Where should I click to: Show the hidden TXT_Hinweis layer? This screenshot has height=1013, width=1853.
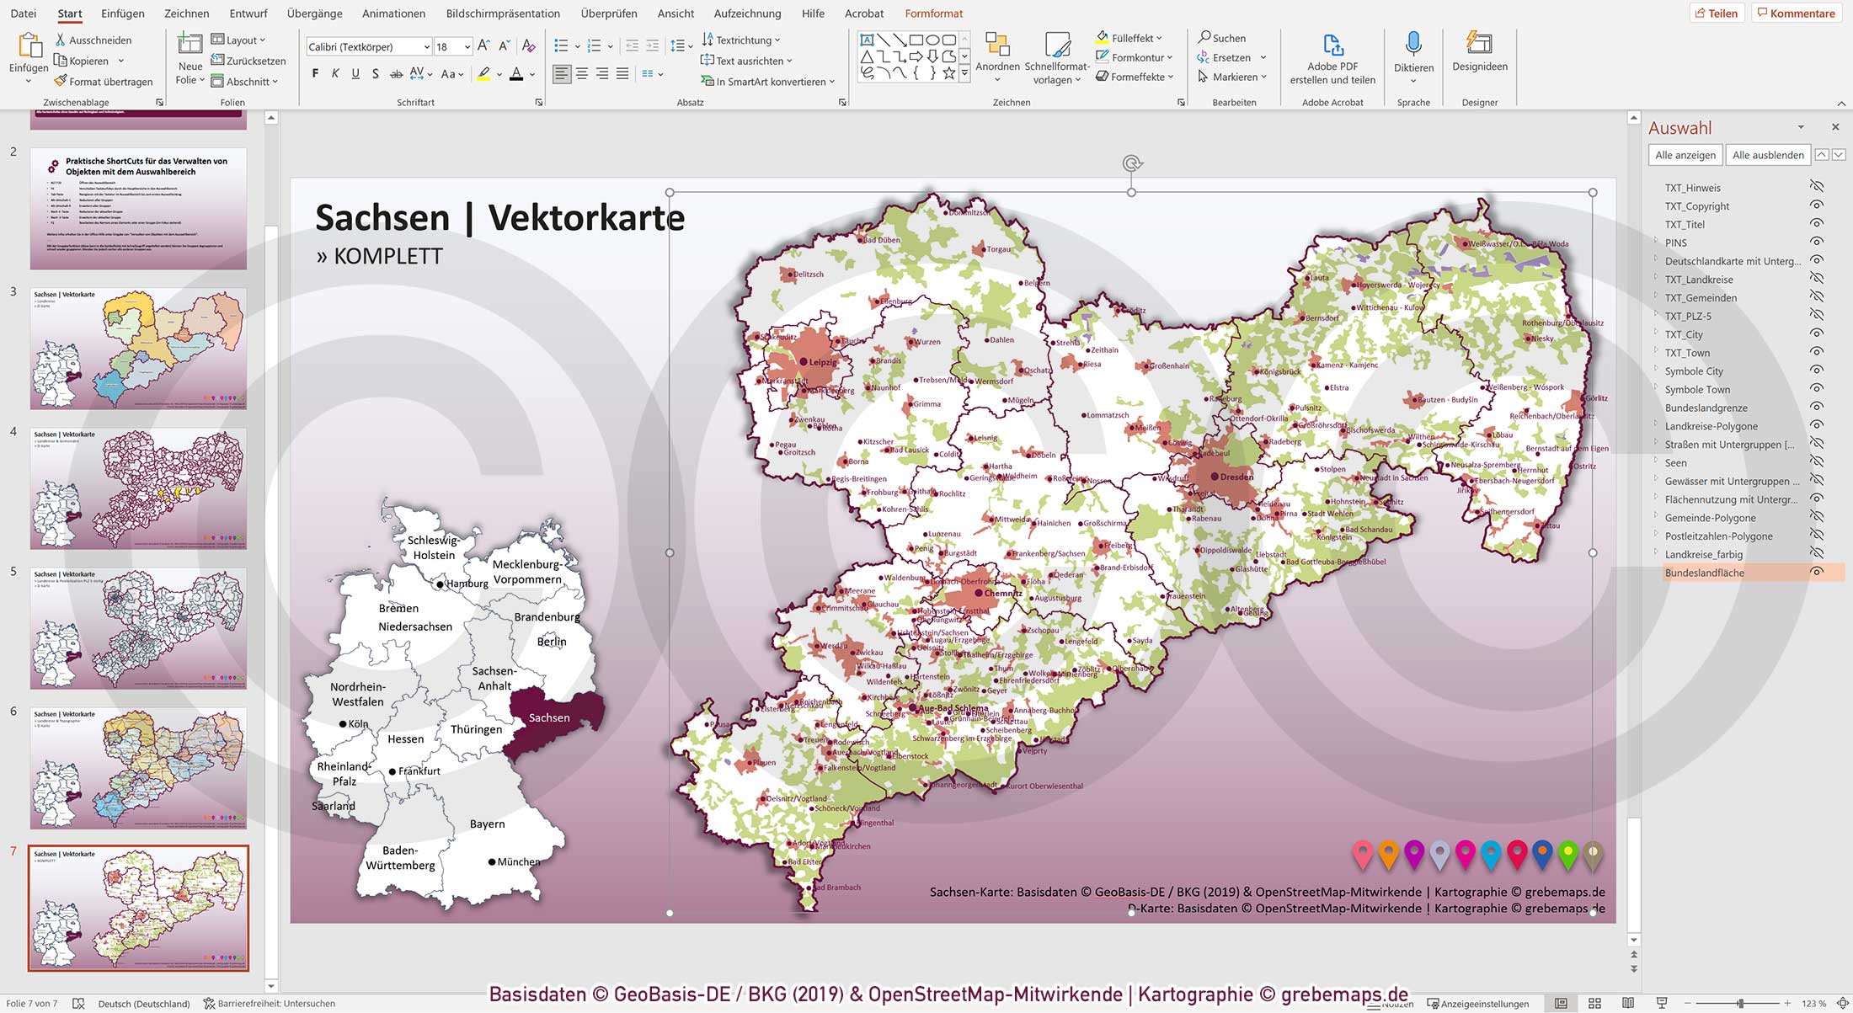pyautogui.click(x=1817, y=187)
